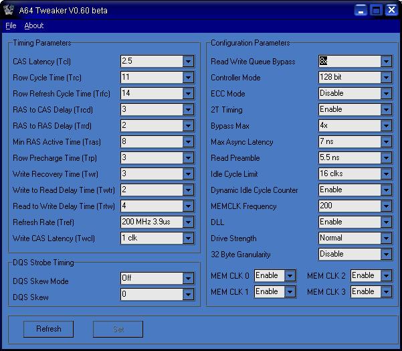
Task: Click the 'CAS Latency (Tcl)' label
Action: pos(41,62)
